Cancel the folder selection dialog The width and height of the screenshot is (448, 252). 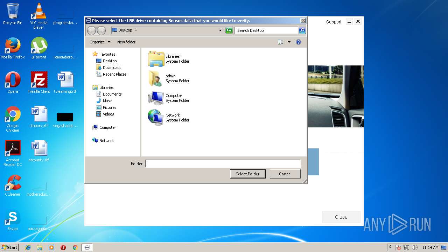click(x=285, y=174)
